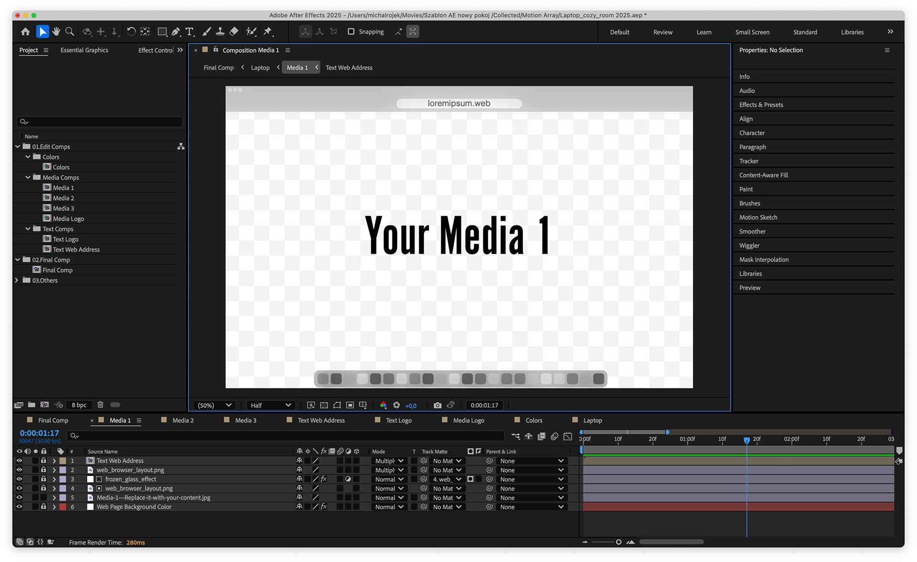Click the Home icon in toolbar
The width and height of the screenshot is (917, 562).
[25, 32]
